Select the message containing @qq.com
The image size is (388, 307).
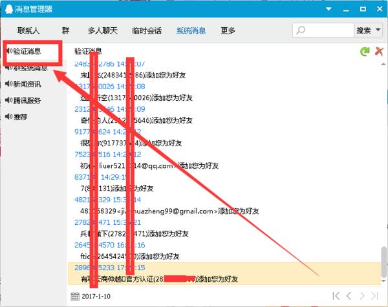tap(149, 165)
